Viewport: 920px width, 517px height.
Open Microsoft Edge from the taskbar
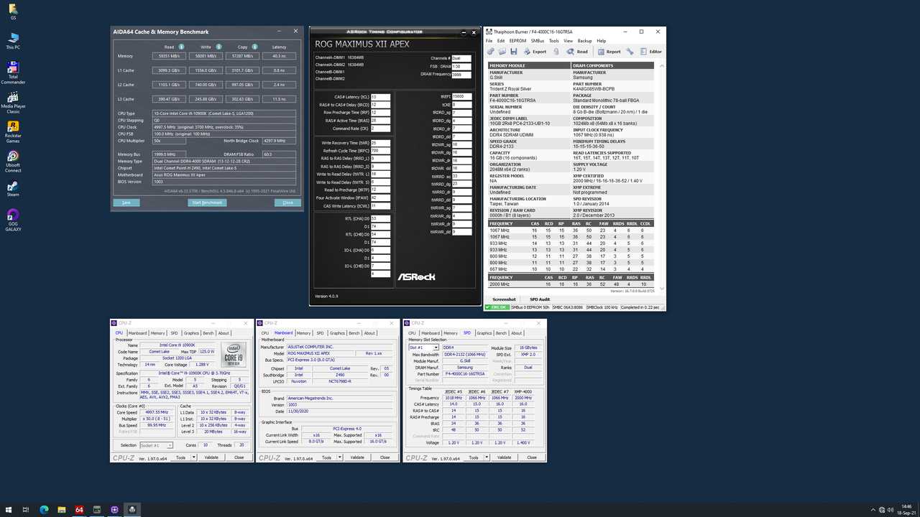coord(44,509)
